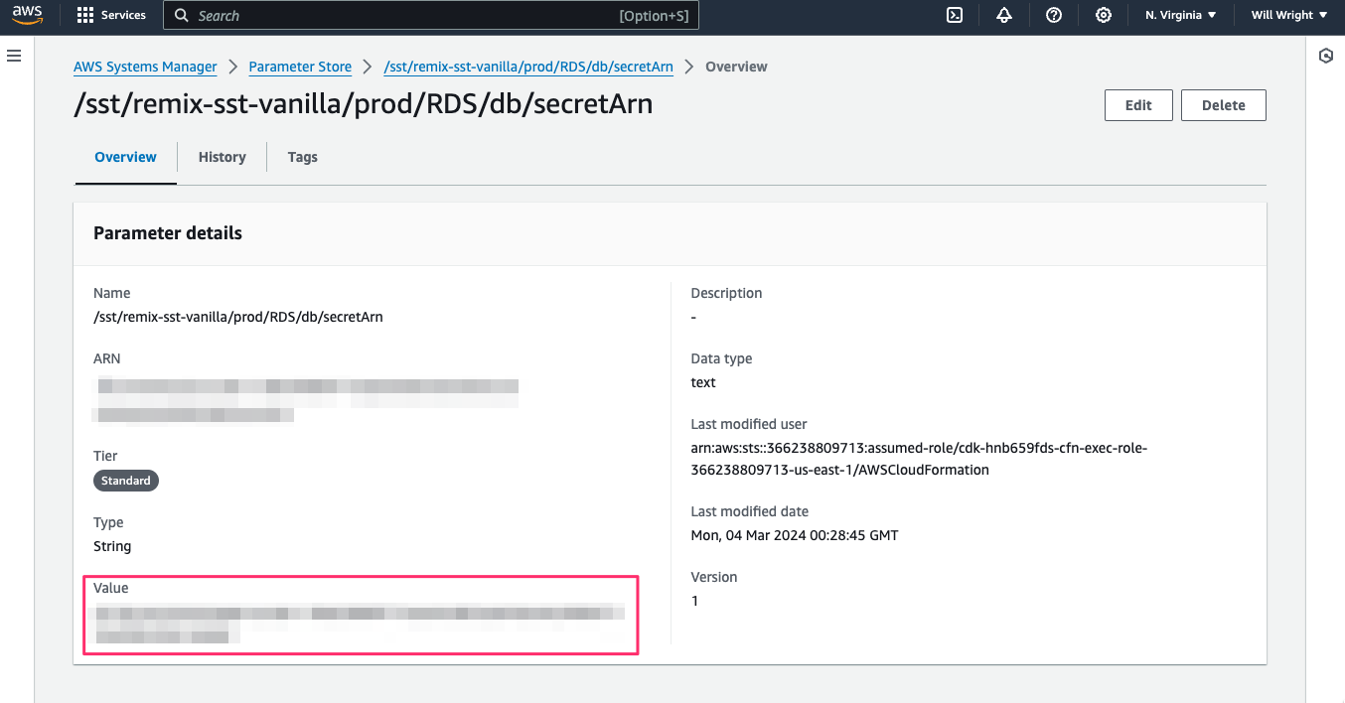Open the notifications bell
The width and height of the screenshot is (1345, 703).
click(1003, 15)
